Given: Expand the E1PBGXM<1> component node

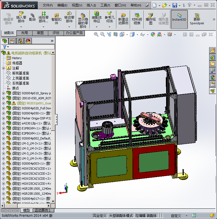Looking at the screenshot, I should (x=4, y=129).
